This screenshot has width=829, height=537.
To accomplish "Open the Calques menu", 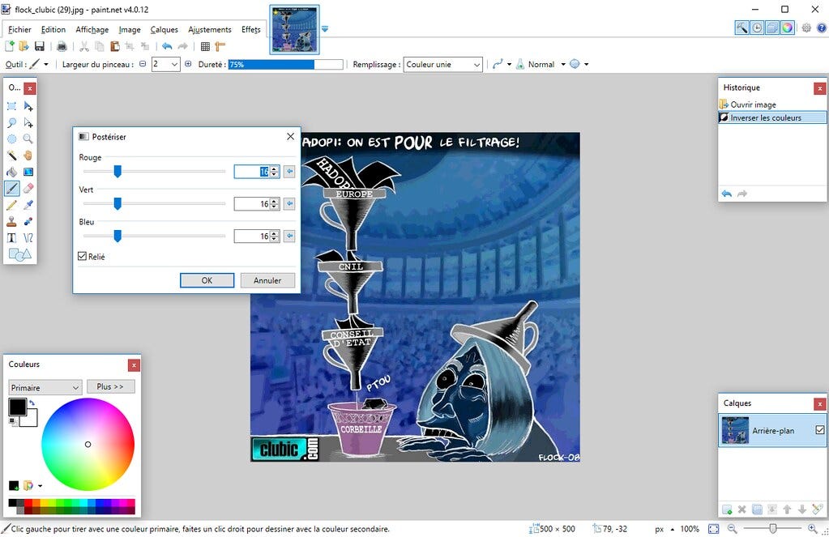I will [164, 30].
